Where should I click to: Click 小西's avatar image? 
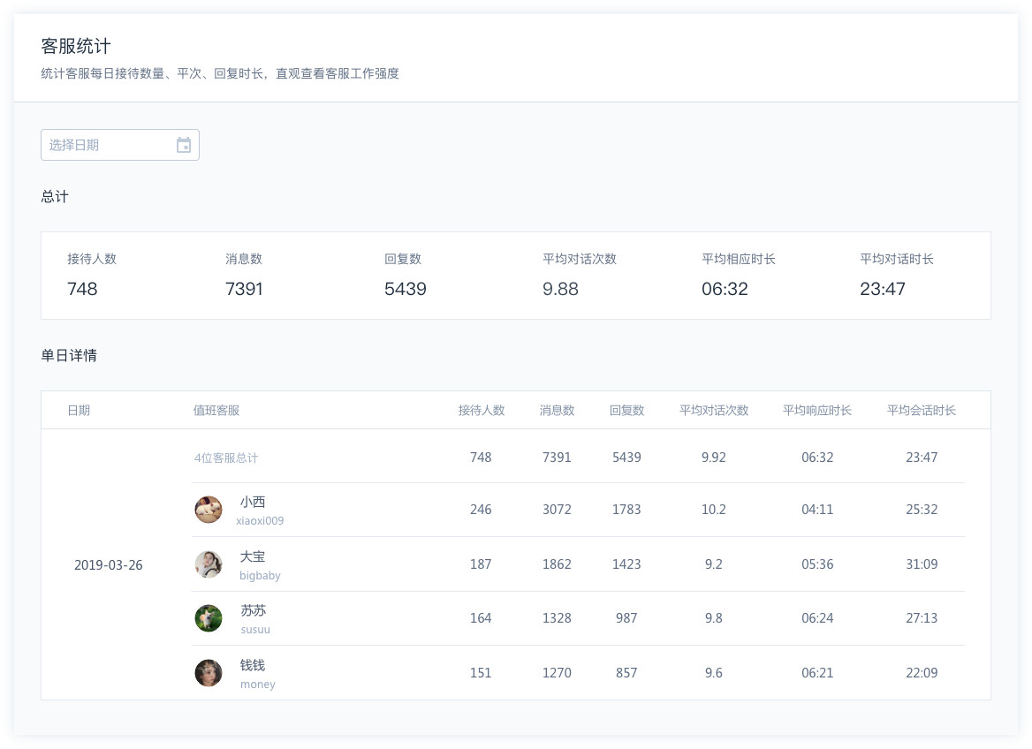(x=209, y=510)
